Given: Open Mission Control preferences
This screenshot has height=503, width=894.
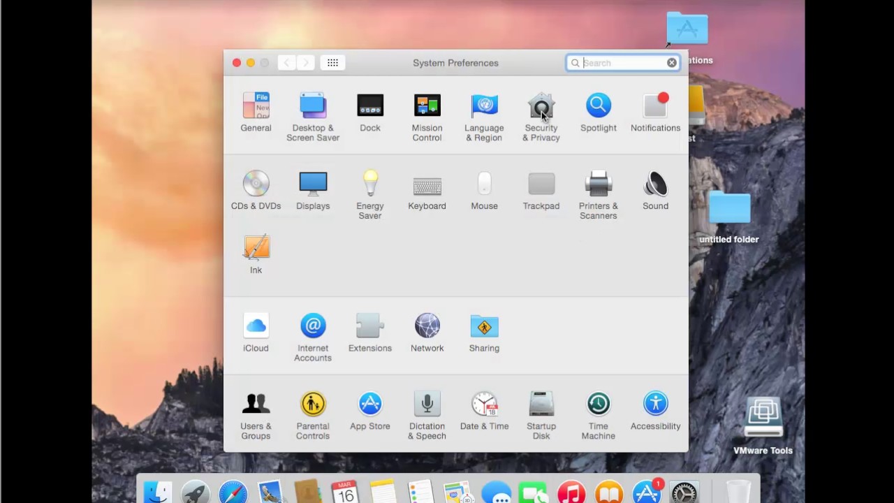Looking at the screenshot, I should pyautogui.click(x=427, y=117).
